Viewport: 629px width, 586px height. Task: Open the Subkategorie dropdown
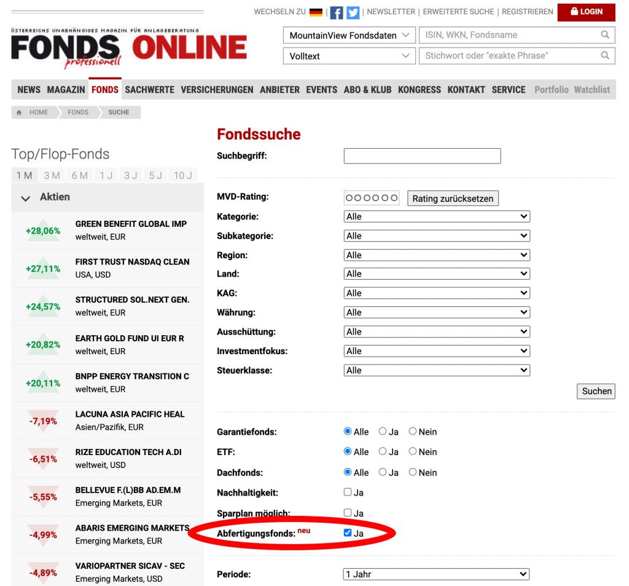click(437, 236)
